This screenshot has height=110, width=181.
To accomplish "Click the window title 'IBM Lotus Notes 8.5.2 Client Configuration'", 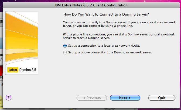I will coord(91,5).
